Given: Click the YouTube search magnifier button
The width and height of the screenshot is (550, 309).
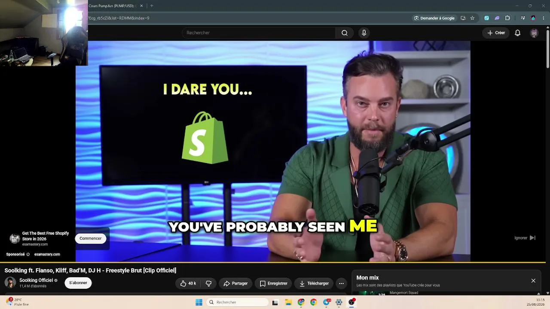Looking at the screenshot, I should (x=345, y=33).
